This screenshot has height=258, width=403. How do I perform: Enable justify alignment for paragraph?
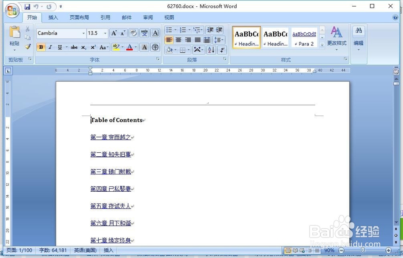[x=197, y=40]
